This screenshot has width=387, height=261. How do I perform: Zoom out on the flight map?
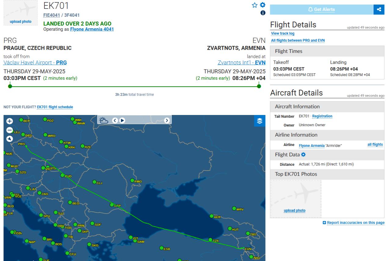pyautogui.click(x=10, y=130)
